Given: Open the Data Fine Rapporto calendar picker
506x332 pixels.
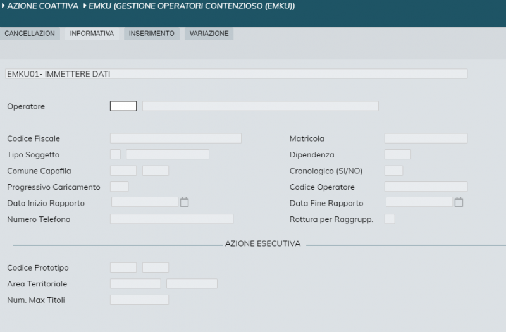Looking at the screenshot, I should [459, 202].
